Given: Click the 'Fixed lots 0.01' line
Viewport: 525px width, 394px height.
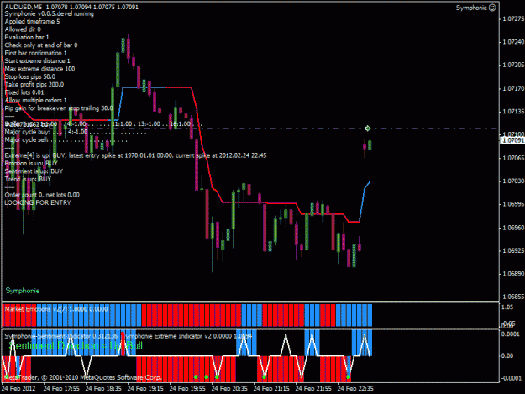Looking at the screenshot, I should (x=24, y=92).
